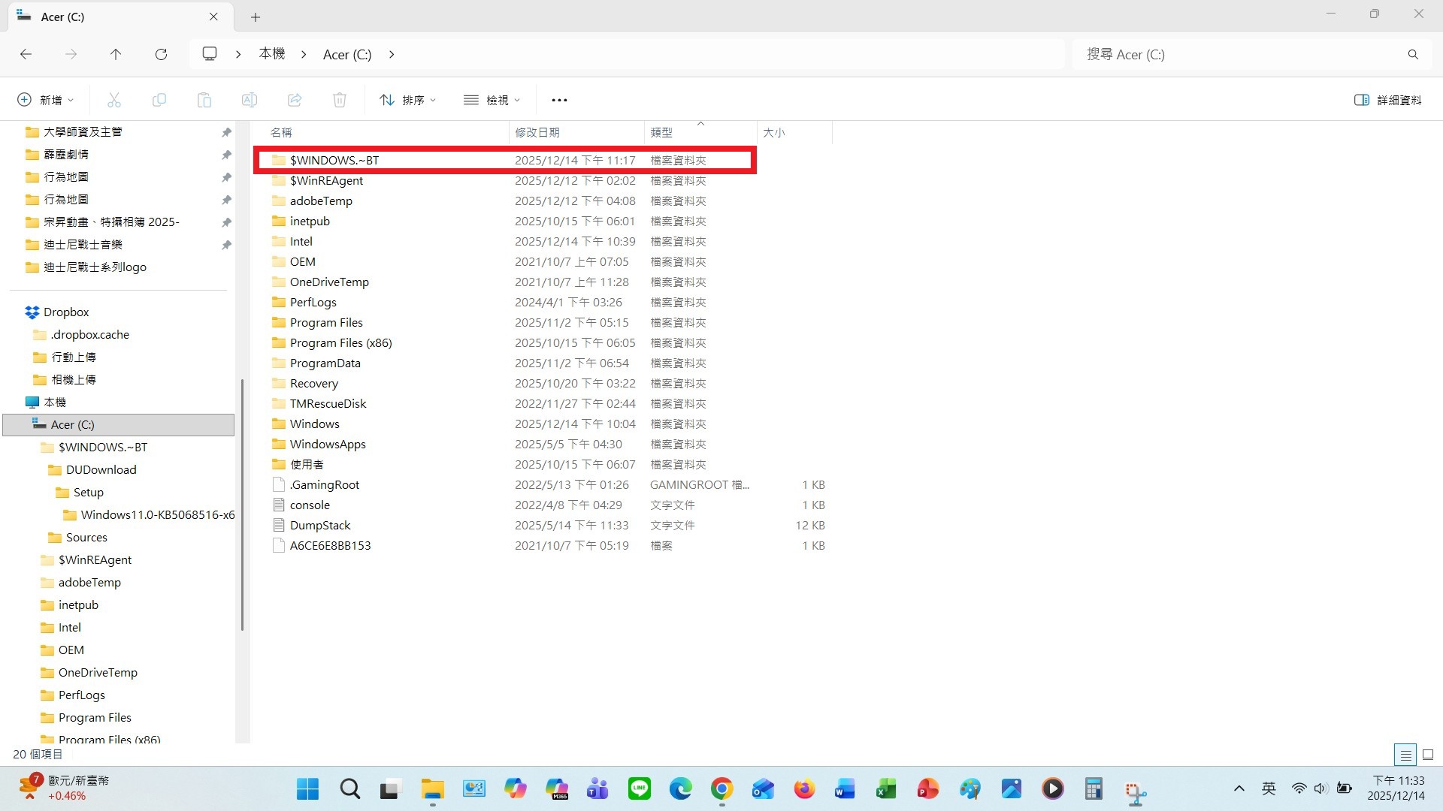Go up one folder level
This screenshot has height=811, width=1443.
click(x=116, y=54)
